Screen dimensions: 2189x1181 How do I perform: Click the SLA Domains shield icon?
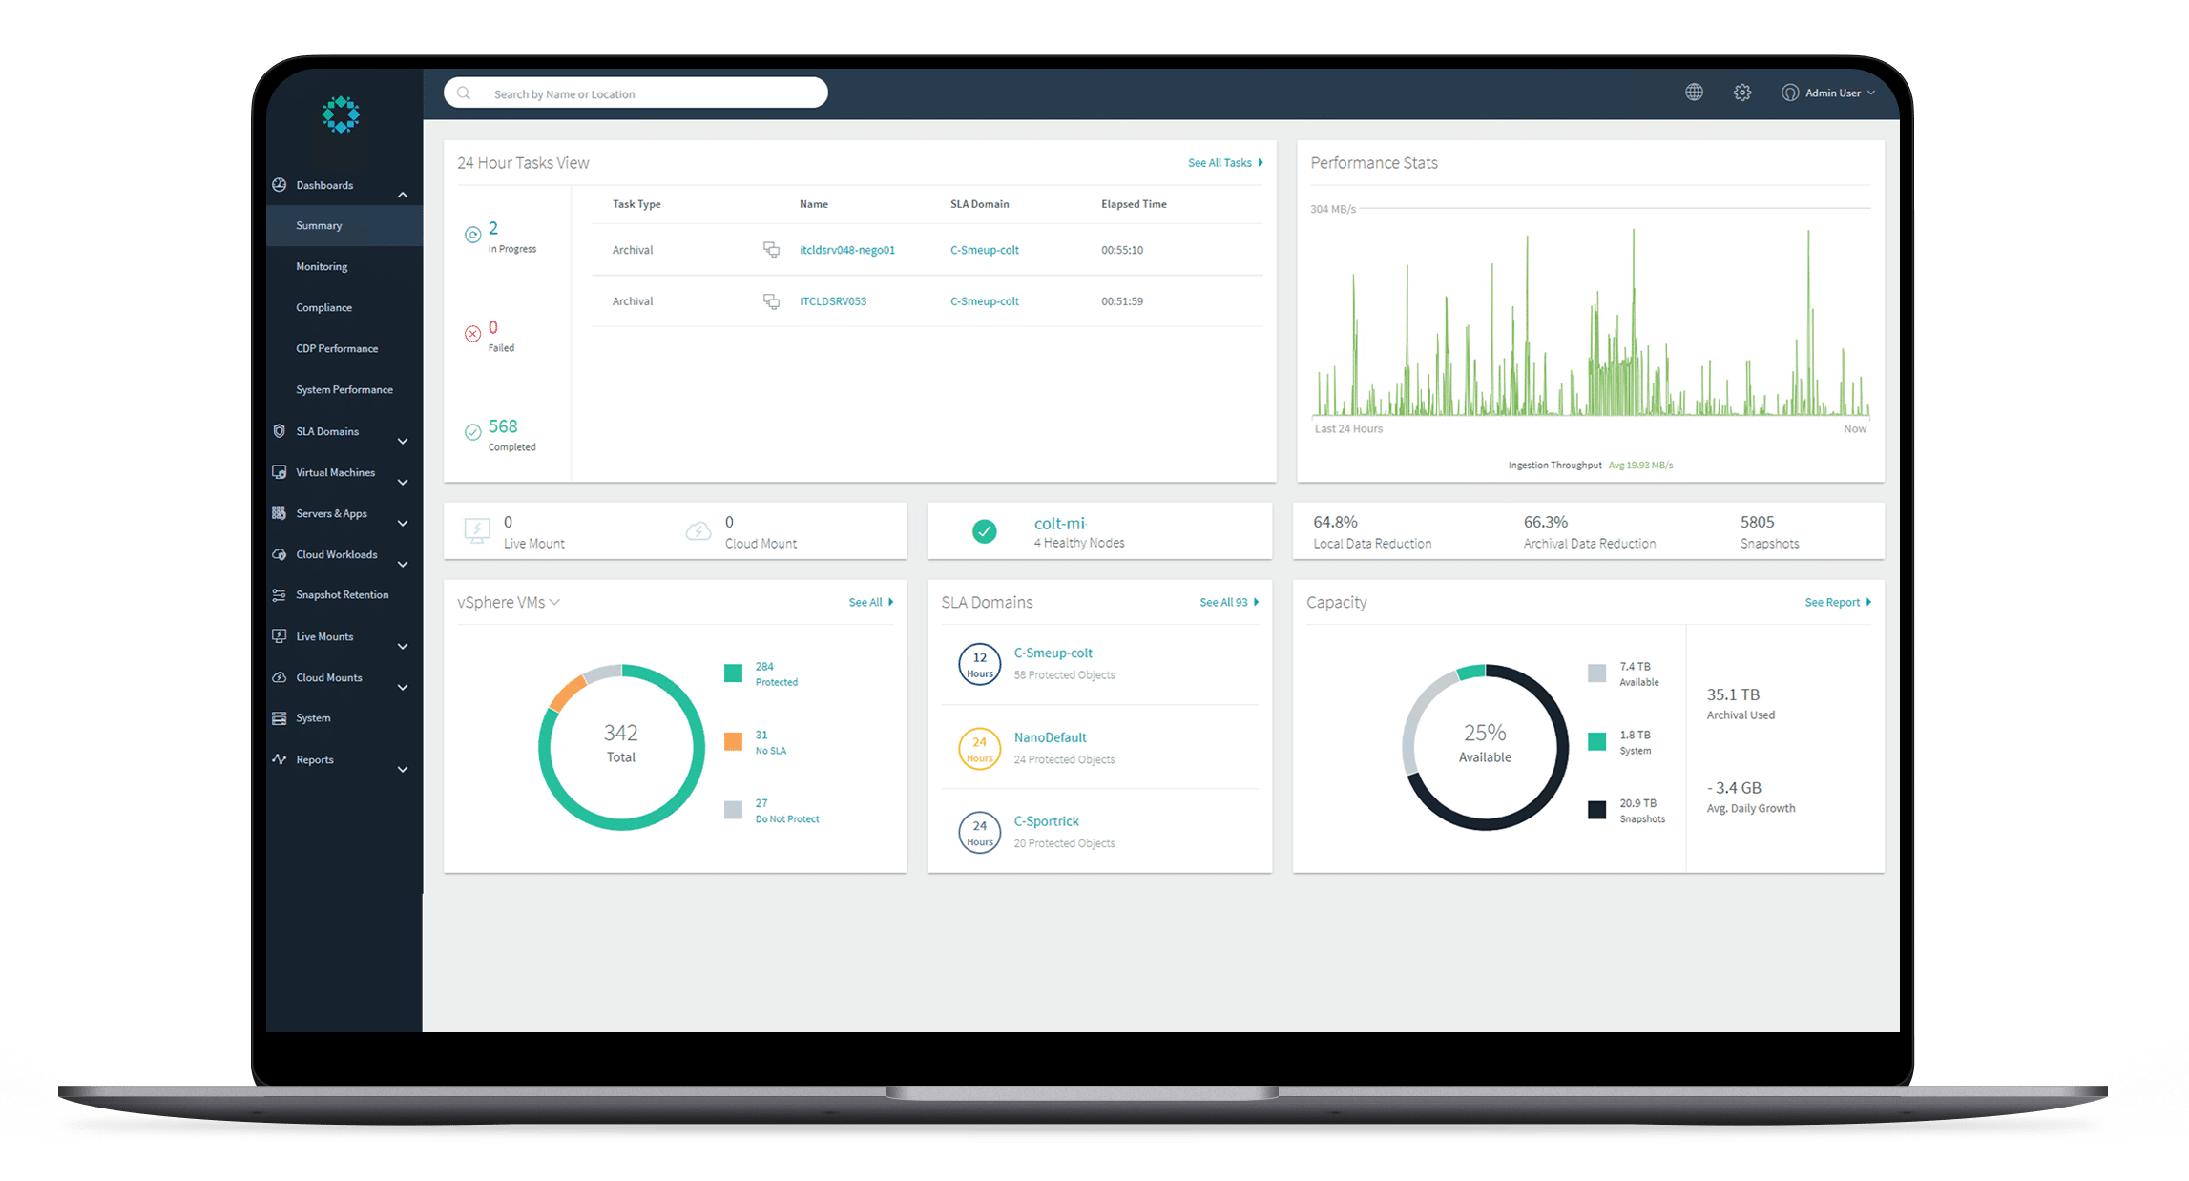pos(280,431)
